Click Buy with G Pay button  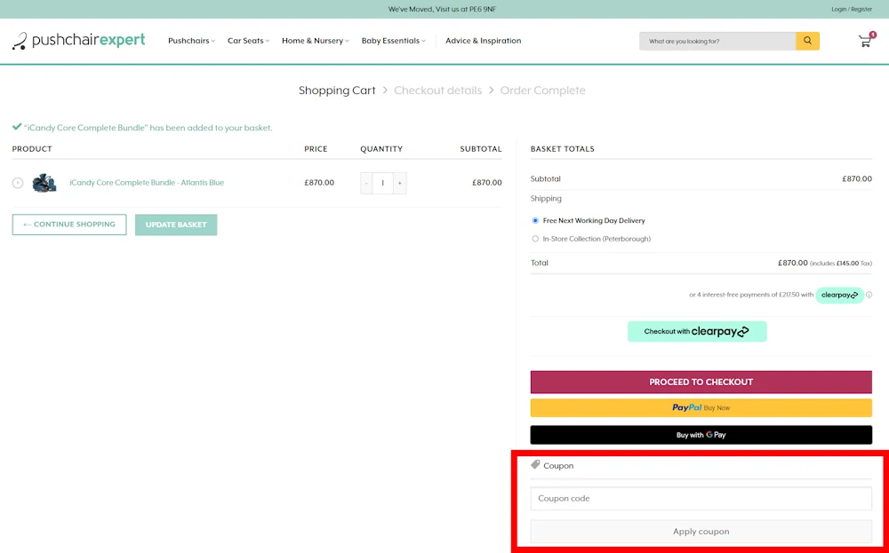pos(701,435)
